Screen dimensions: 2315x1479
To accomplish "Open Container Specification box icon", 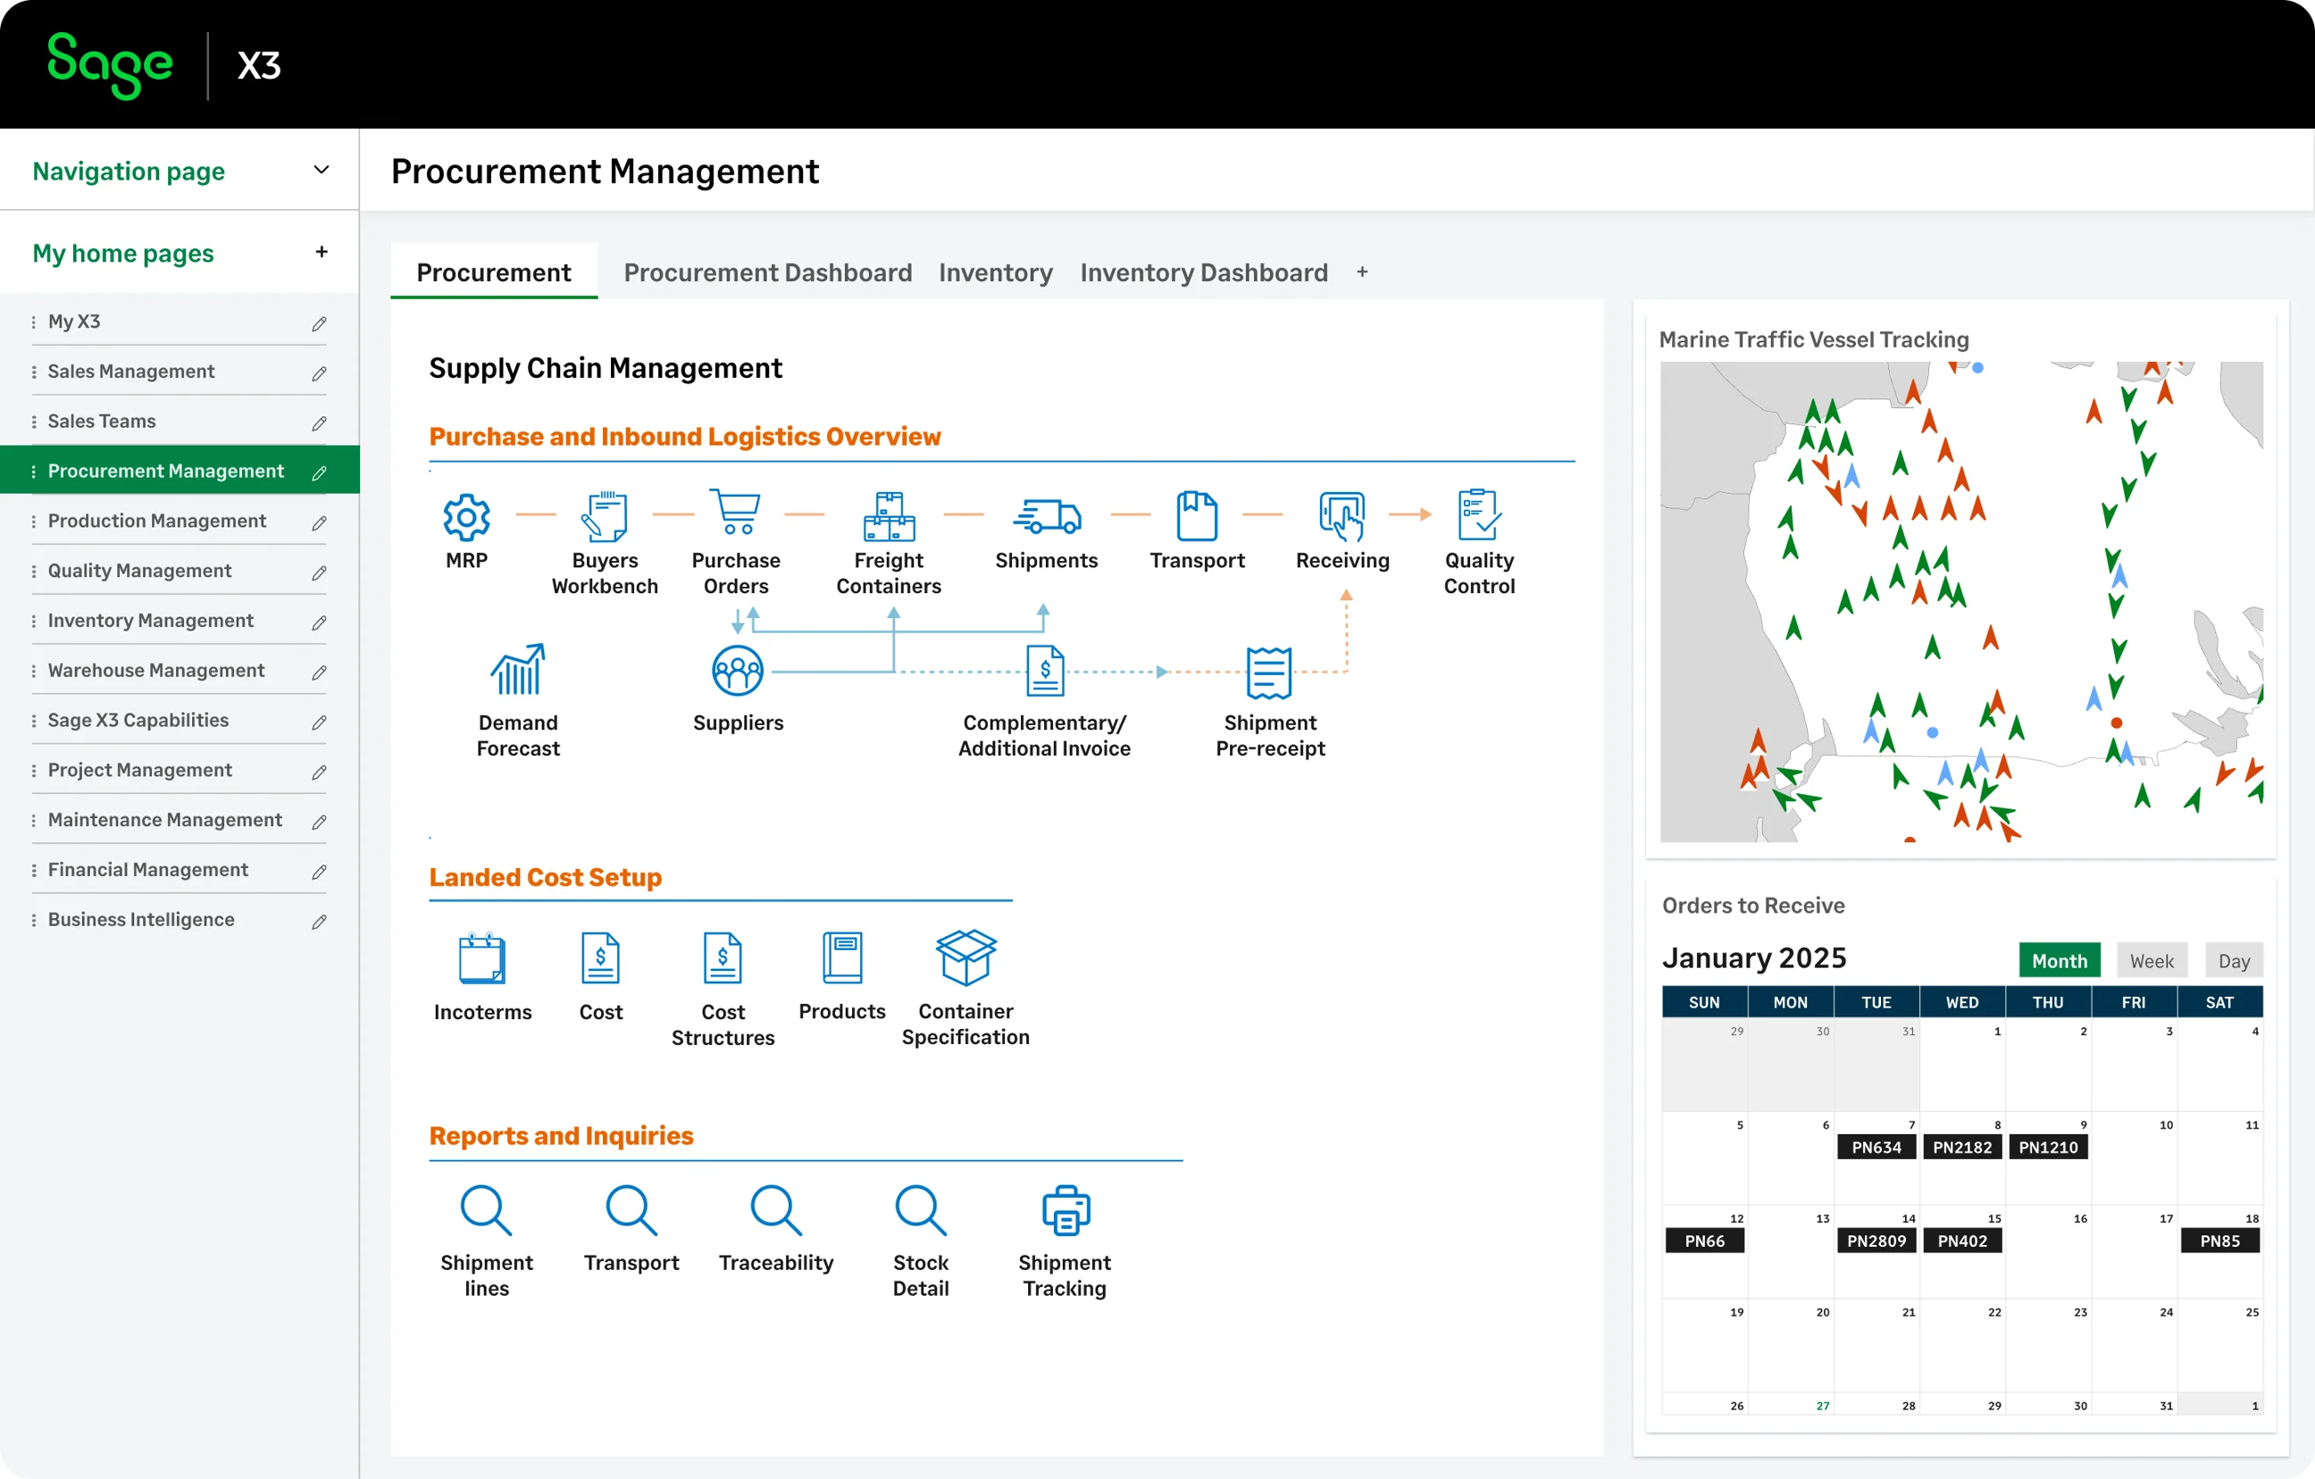I will [x=965, y=957].
